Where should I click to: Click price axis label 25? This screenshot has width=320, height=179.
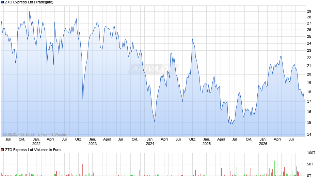click(309, 36)
